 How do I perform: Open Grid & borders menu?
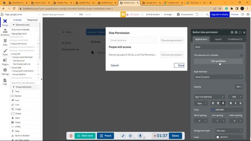pyautogui.click(x=154, y=14)
